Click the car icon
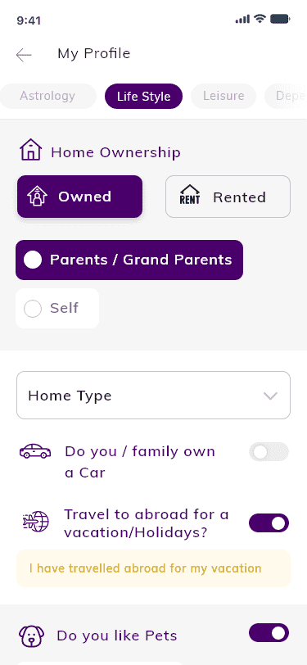 click(x=35, y=451)
